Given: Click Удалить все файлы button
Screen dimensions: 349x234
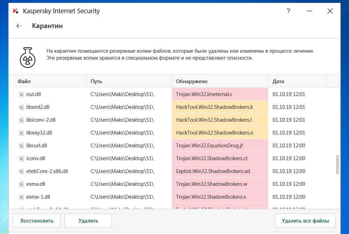Looking at the screenshot, I should 305,220.
